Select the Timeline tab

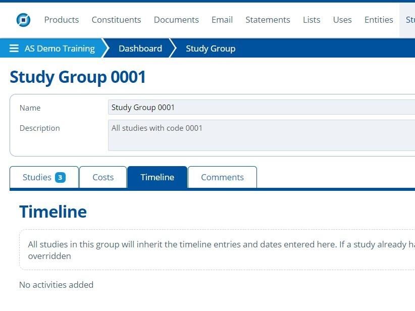[157, 177]
